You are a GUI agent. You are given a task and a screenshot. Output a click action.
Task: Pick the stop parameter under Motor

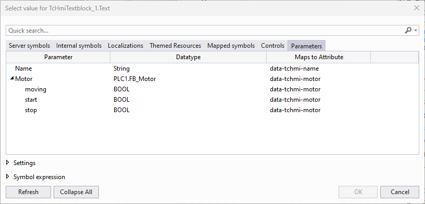click(212, 110)
